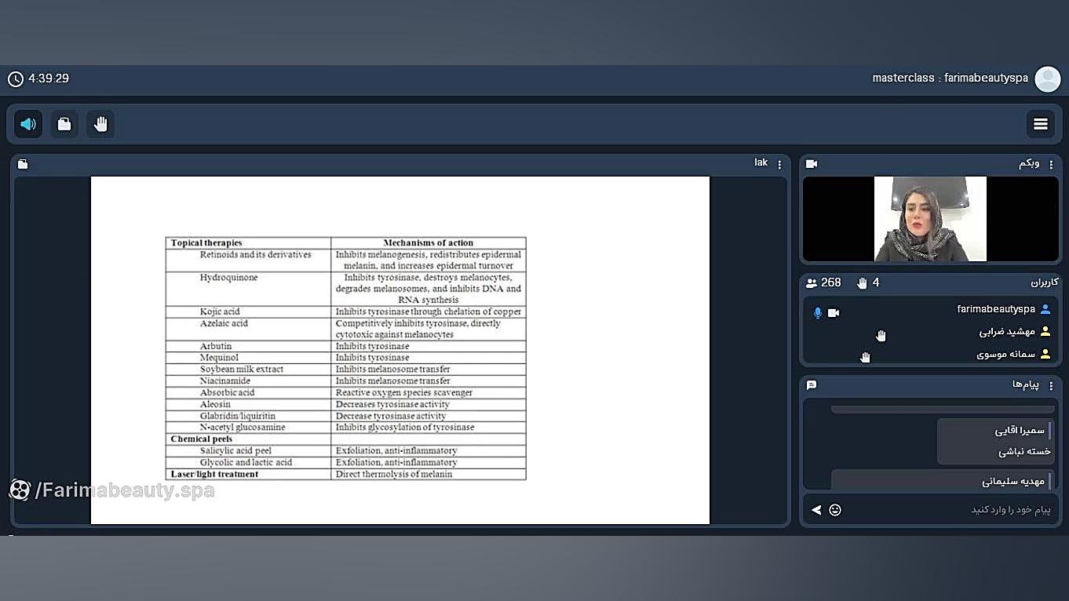Click 'Aleosin' in the slide table

215,405
